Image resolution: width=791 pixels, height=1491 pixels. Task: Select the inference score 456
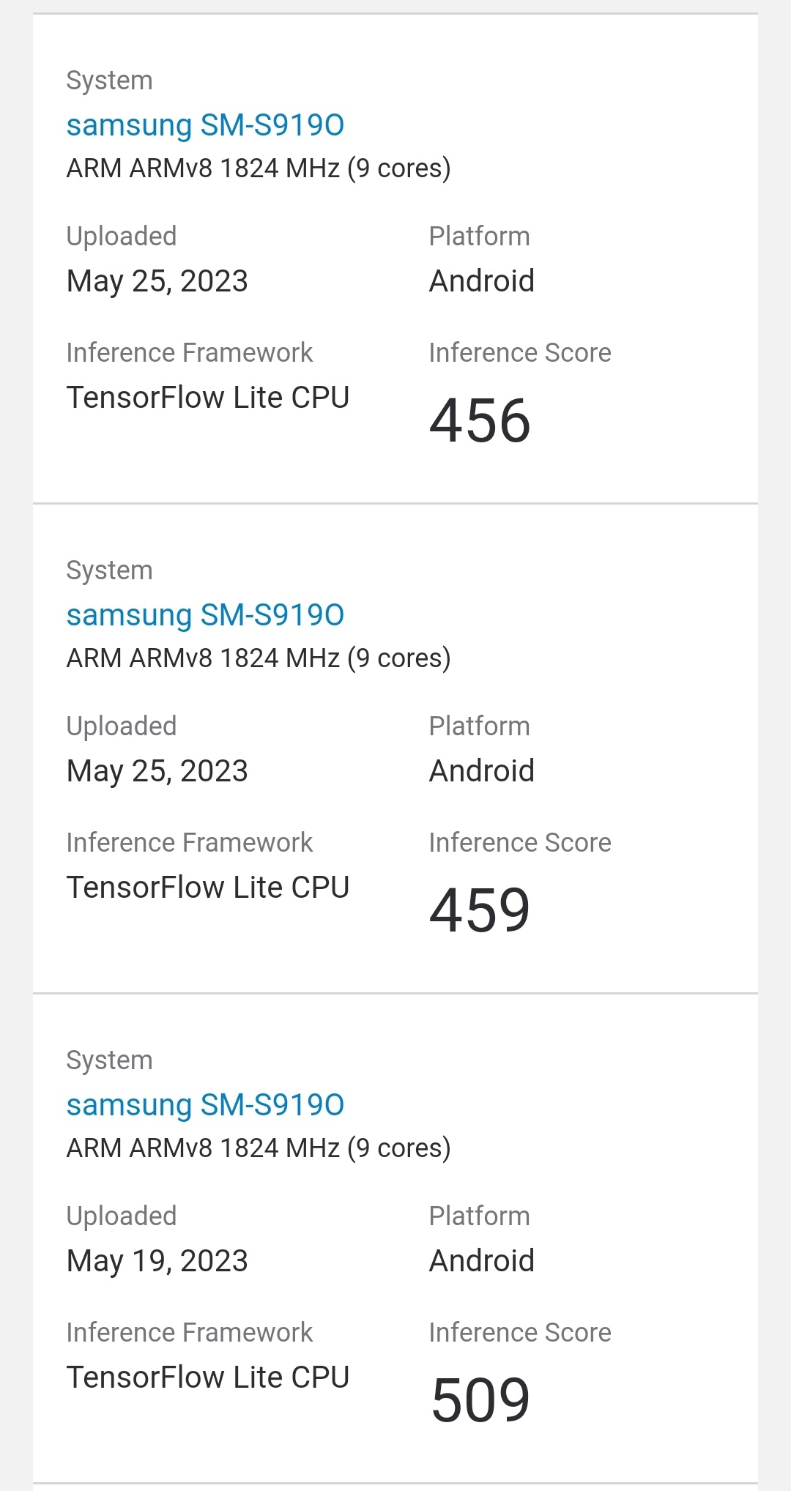pyautogui.click(x=480, y=421)
